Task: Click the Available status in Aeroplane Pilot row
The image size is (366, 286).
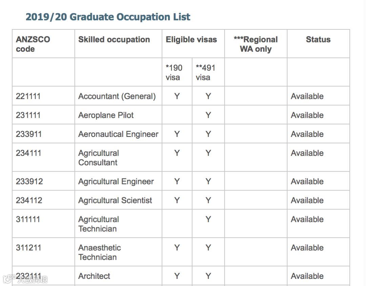Action: click(307, 115)
